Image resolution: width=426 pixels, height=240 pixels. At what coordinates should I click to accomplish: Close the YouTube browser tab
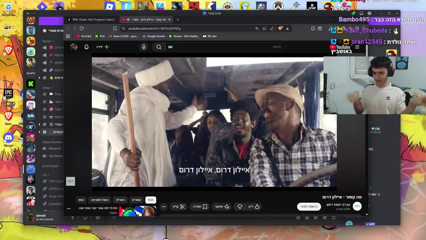point(169,19)
